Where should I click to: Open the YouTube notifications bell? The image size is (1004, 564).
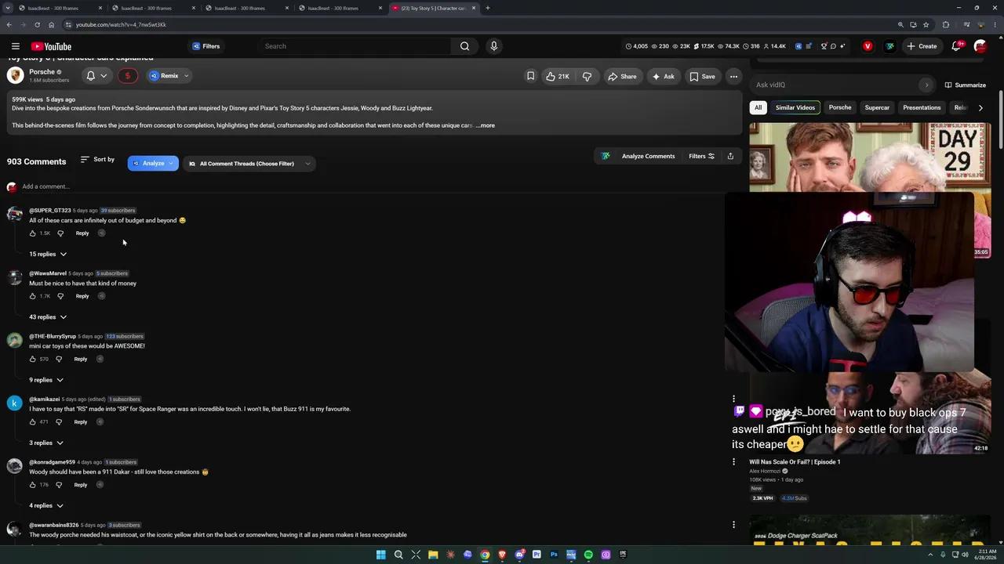[956, 46]
